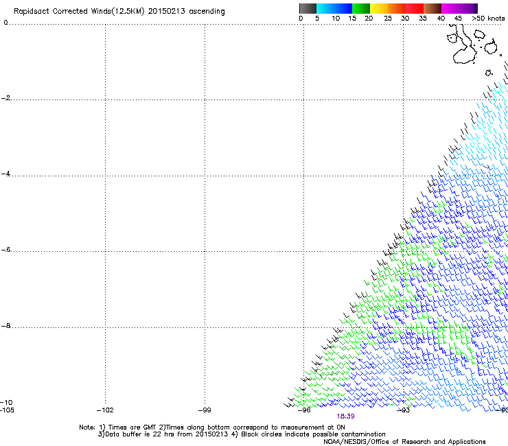
Task: Select the gray 0-5 knots color band
Action: 308,8
